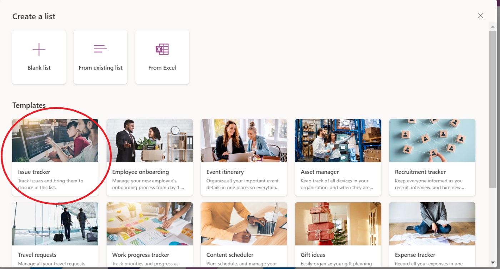Image resolution: width=500 pixels, height=269 pixels.
Task: Select the Expense tracker template
Action: [432, 235]
